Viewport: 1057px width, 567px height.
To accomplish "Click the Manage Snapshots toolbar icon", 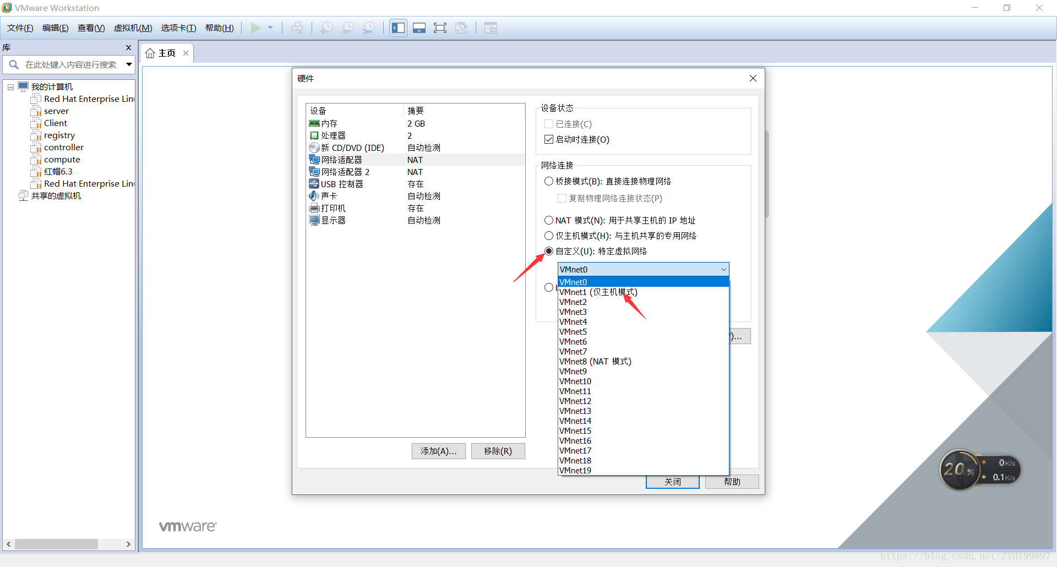I will click(369, 28).
